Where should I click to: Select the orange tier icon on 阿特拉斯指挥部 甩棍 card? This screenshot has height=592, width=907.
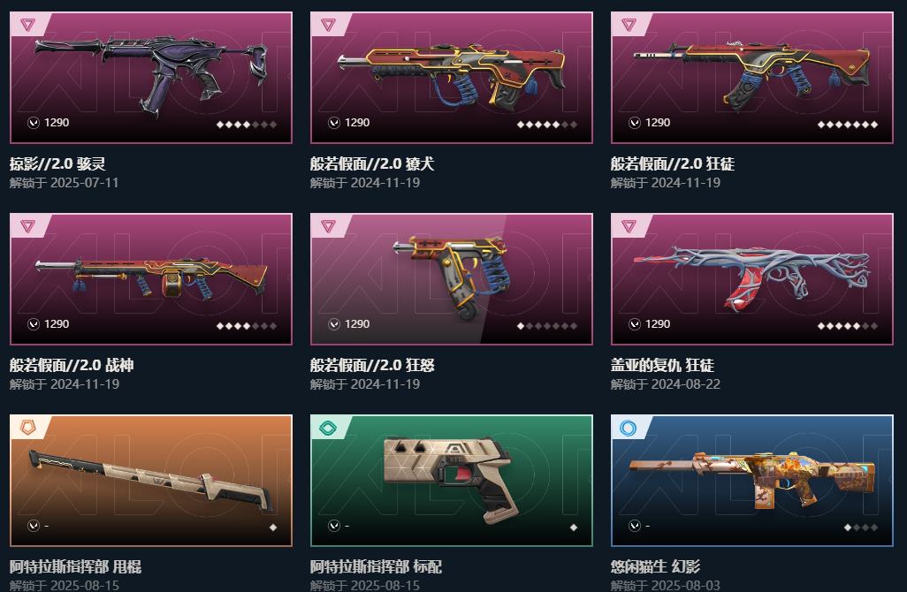coord(27,428)
